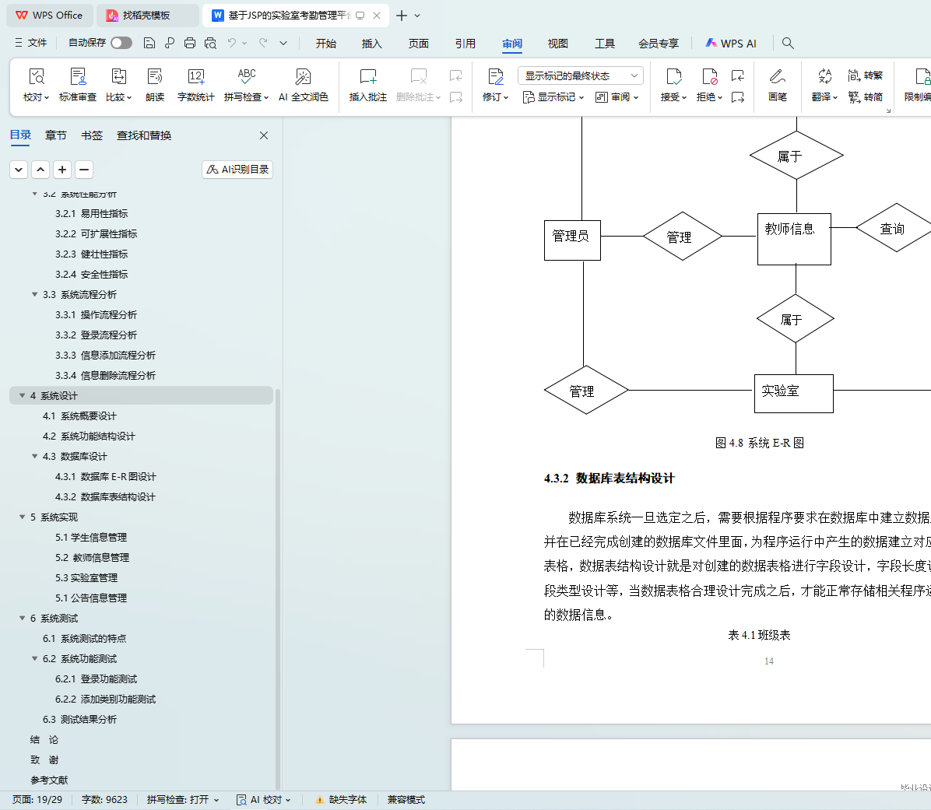
Task: Expand the 显示标记 dropdown
Action: point(553,96)
